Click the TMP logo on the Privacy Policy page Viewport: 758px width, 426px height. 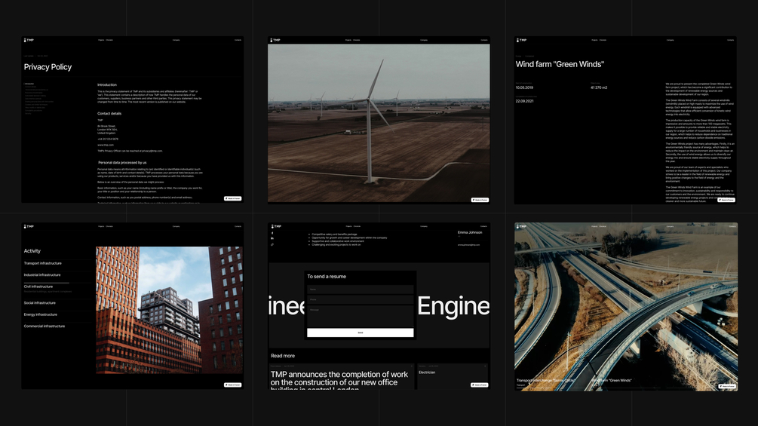29,40
